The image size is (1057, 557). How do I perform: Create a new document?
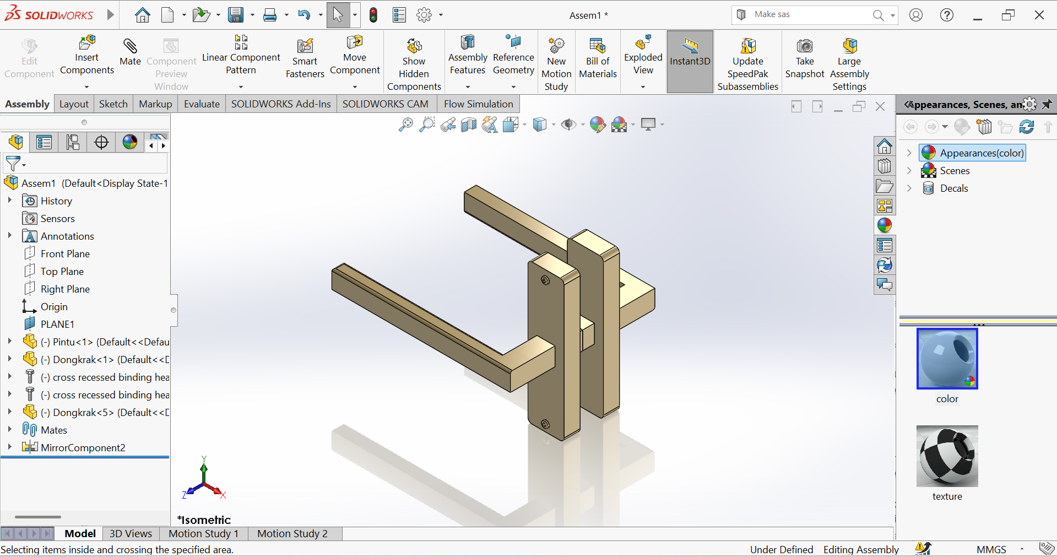point(167,15)
